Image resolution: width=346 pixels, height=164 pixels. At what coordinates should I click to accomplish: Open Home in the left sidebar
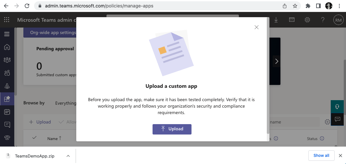click(x=7, y=47)
